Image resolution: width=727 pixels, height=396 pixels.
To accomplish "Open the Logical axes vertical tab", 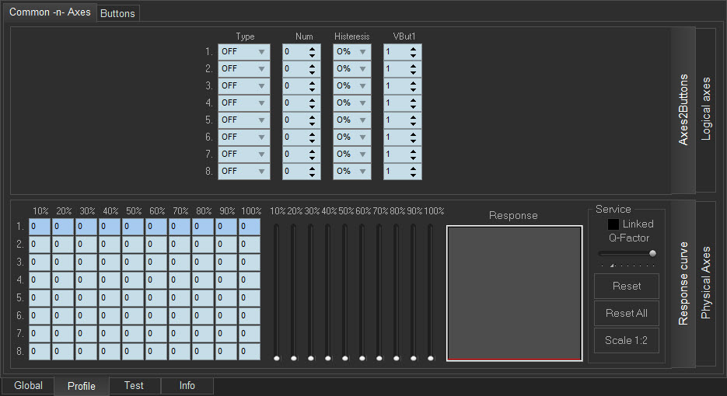I will (706, 109).
